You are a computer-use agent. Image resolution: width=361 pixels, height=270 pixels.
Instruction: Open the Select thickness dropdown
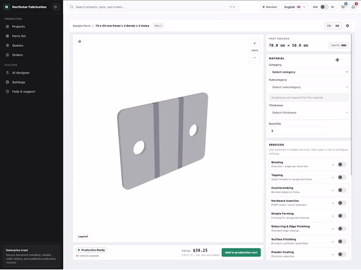[309, 113]
